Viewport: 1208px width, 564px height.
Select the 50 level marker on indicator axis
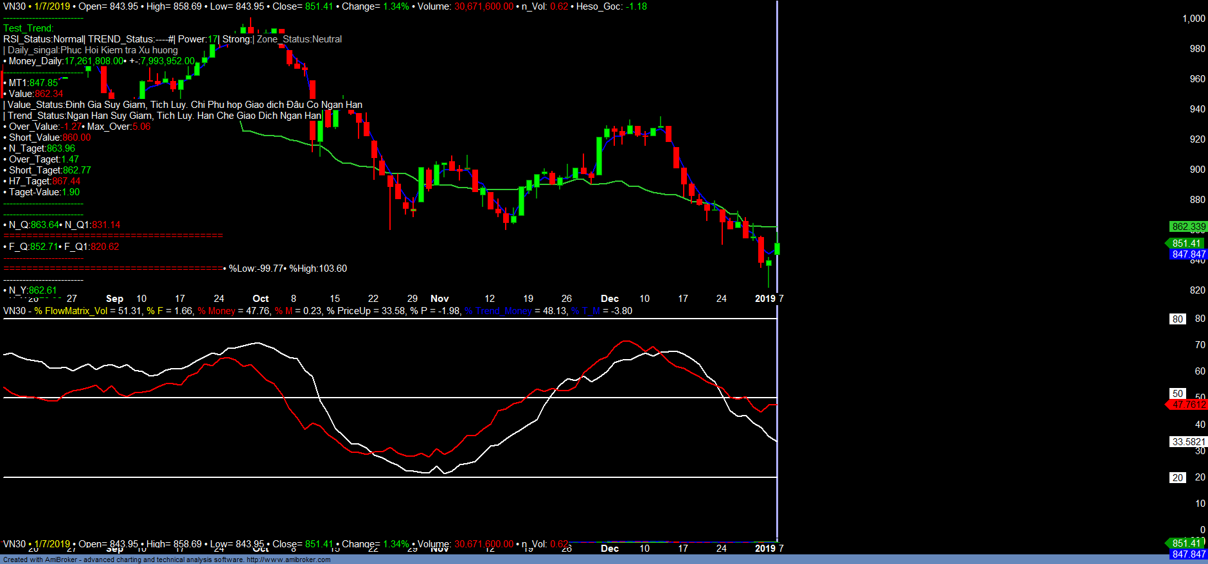point(1177,394)
